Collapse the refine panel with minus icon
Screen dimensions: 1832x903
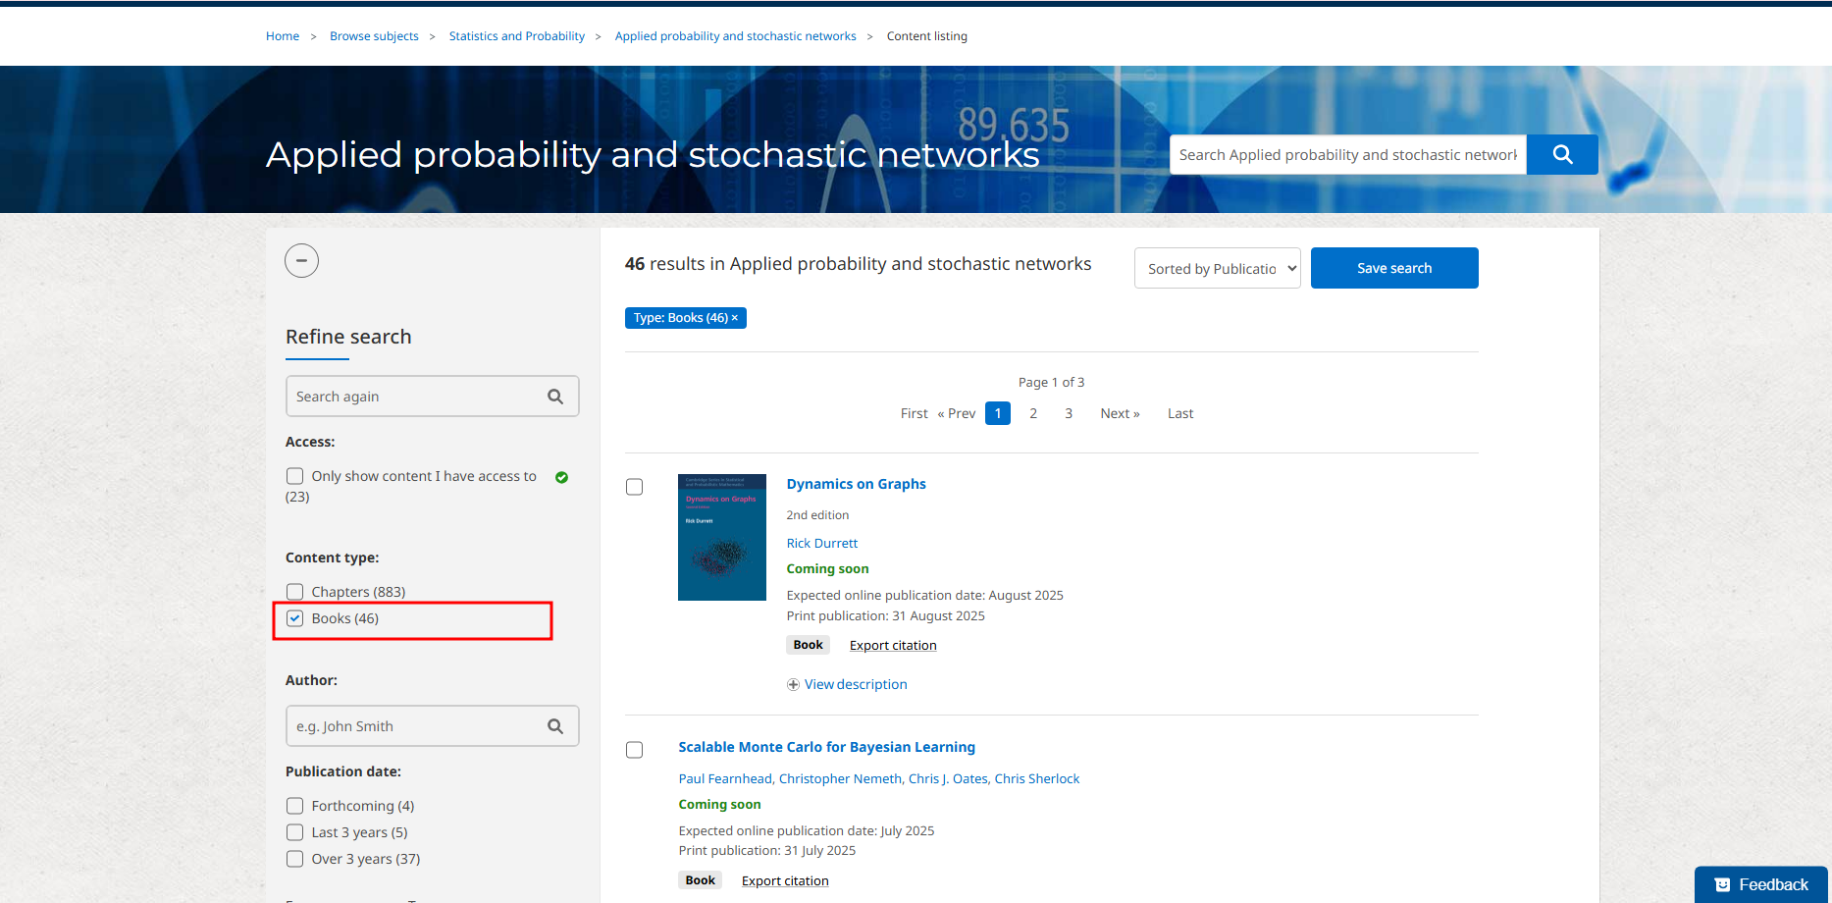(x=301, y=261)
